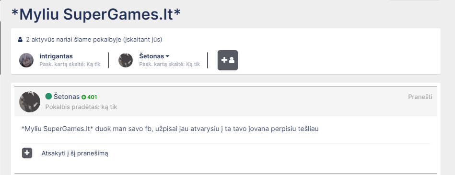Report the message using Pranešti
This screenshot has height=175, width=455.
point(420,97)
